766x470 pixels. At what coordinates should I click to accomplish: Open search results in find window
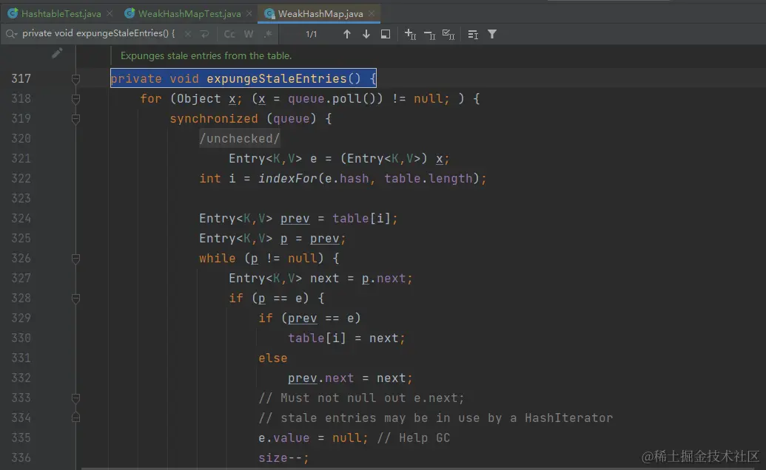pos(386,34)
